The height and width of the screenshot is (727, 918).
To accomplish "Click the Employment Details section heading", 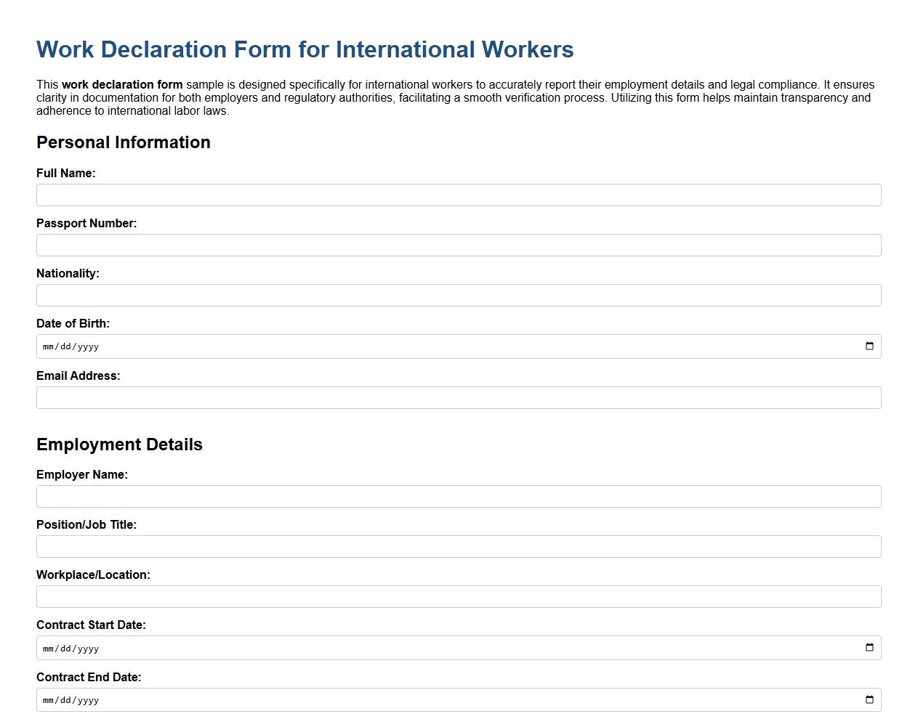I will coord(119,444).
